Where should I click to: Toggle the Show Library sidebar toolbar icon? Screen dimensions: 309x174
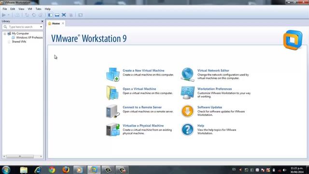[x=50, y=15]
